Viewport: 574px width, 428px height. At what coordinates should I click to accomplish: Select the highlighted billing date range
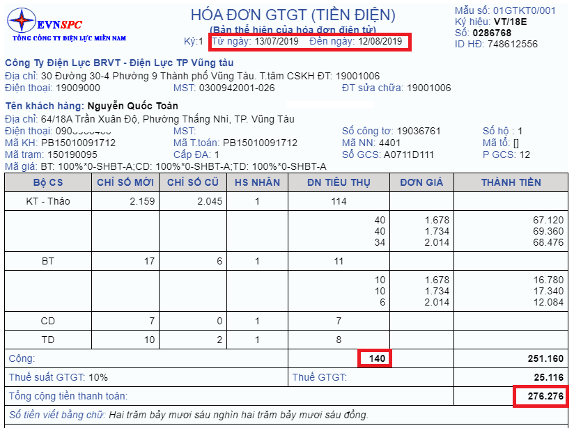pyautogui.click(x=311, y=42)
